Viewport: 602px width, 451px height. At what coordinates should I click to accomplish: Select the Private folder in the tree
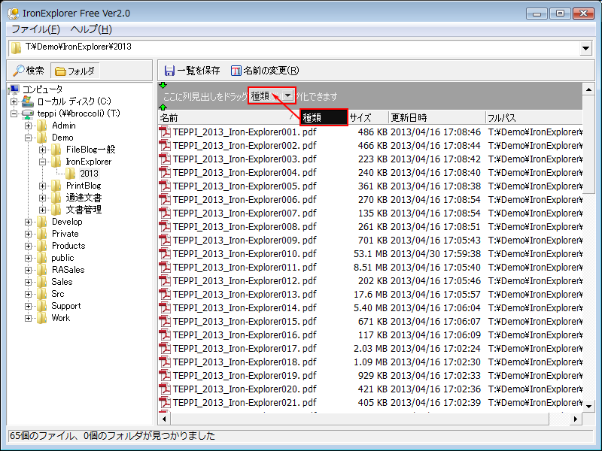coord(65,234)
